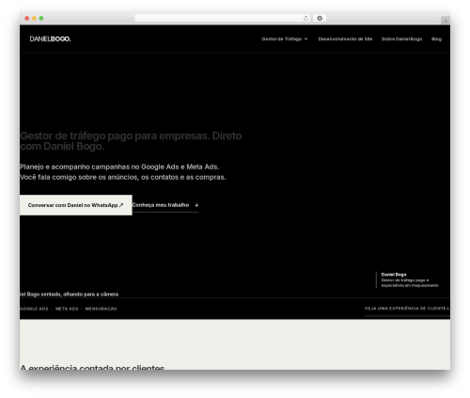Open a new tab with plus button
Screen dimensions: 470x398
(446, 21)
